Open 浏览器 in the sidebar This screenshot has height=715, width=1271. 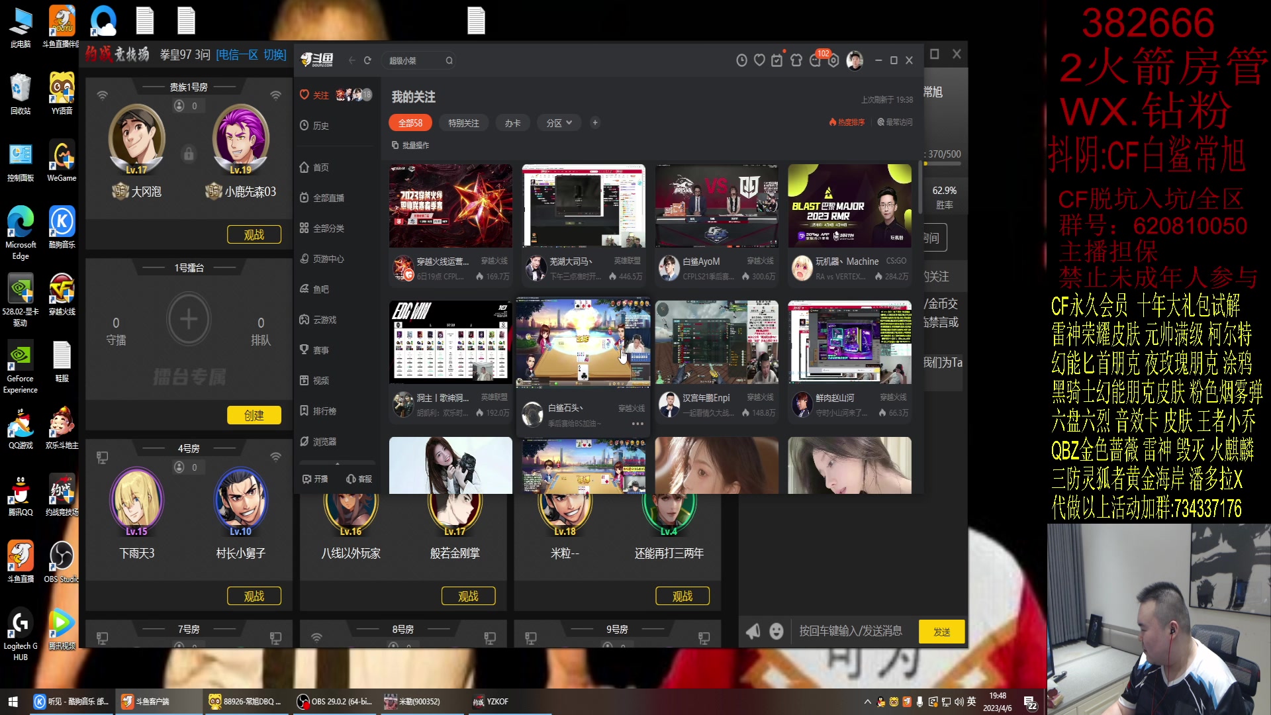[x=318, y=442]
